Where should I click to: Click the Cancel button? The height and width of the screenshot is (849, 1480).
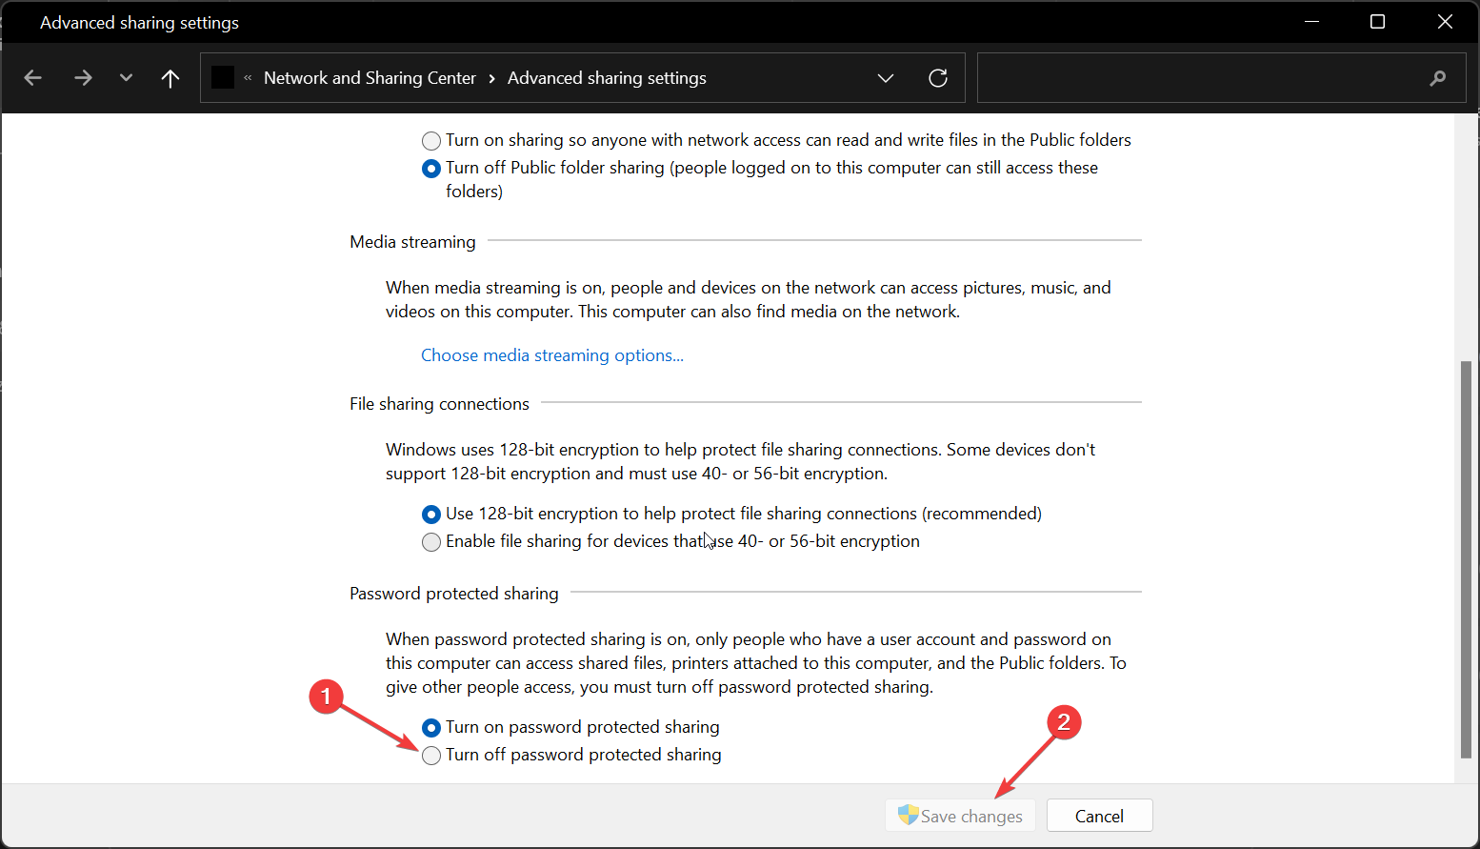tap(1100, 816)
